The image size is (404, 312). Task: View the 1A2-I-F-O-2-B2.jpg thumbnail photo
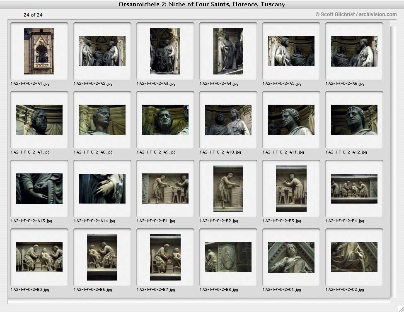(228, 189)
